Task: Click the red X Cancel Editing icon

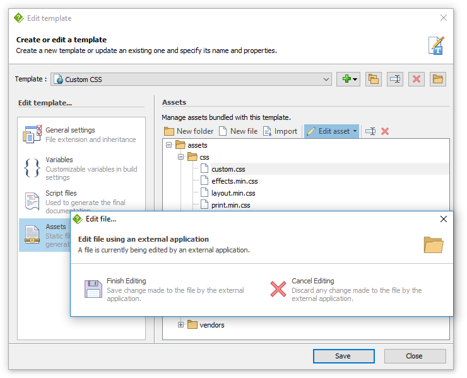Action: coord(278,289)
